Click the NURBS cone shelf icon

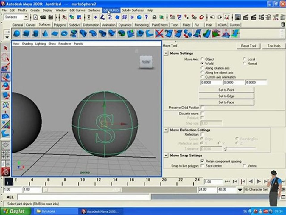point(45,33)
